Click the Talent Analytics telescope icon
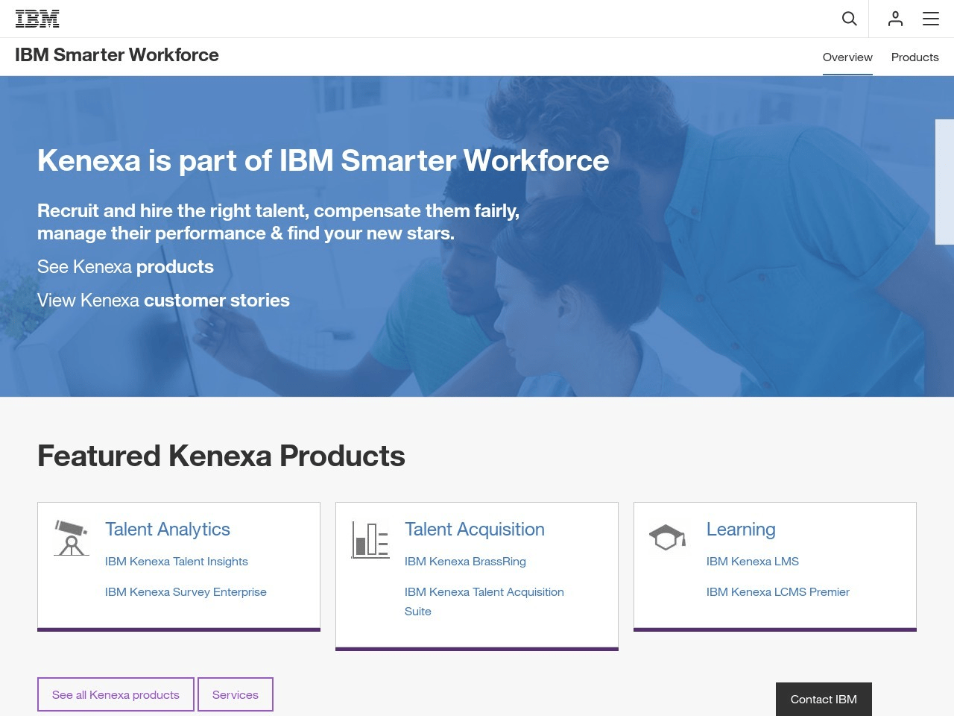Image resolution: width=954 pixels, height=716 pixels. click(x=72, y=537)
